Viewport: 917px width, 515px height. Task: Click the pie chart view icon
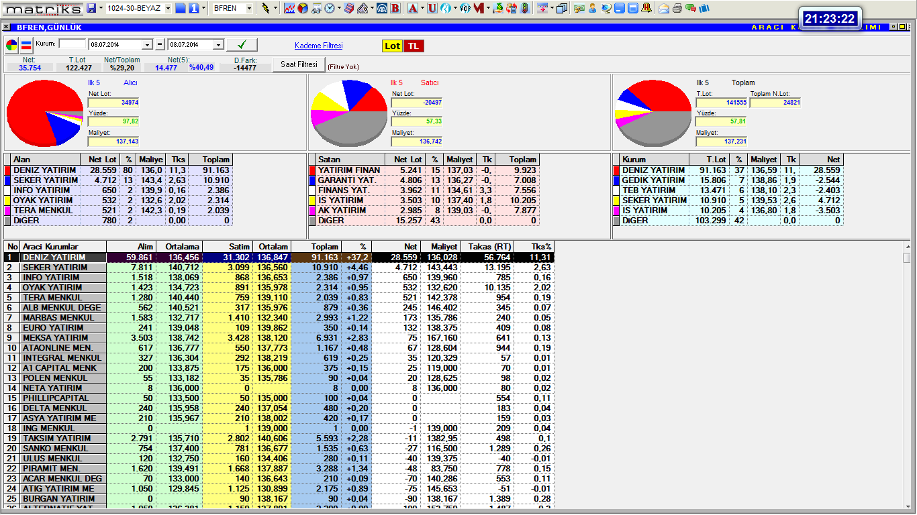[x=11, y=45]
